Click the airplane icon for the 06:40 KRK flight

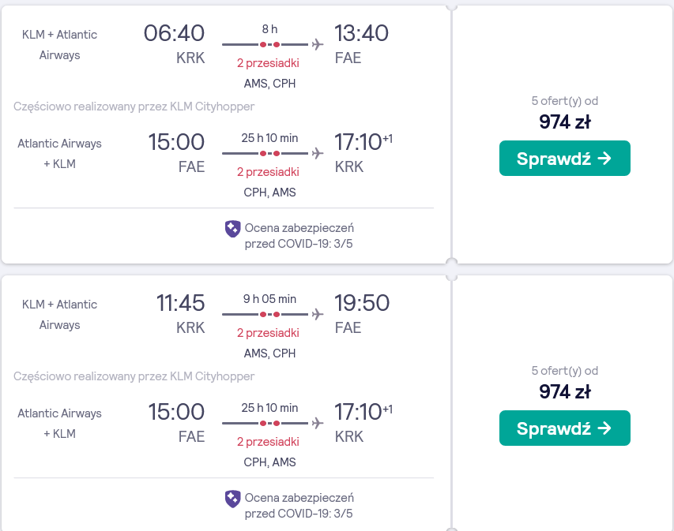[x=318, y=44]
